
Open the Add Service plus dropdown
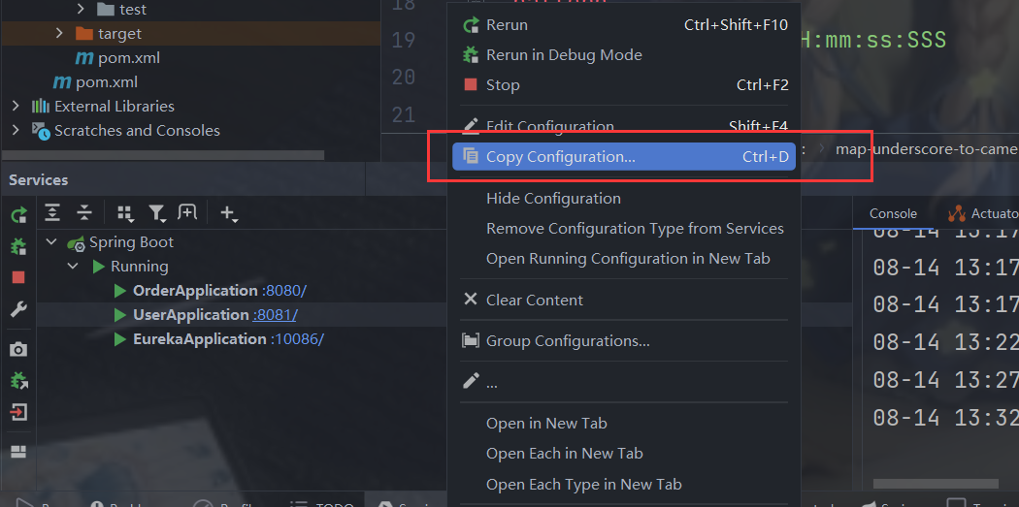(x=228, y=212)
